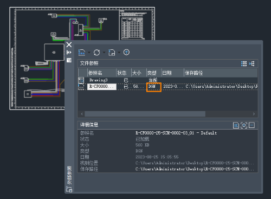Click the Attach DGN file icon
The image size is (271, 199).
click(82, 53)
